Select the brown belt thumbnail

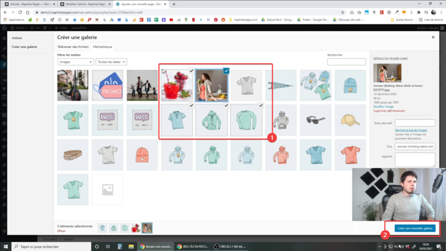(x=73, y=155)
